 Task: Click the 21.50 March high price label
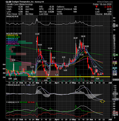(37, 34)
